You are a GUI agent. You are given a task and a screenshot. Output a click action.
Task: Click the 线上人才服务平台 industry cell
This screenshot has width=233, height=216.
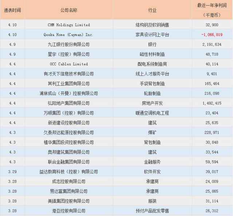(x=152, y=74)
